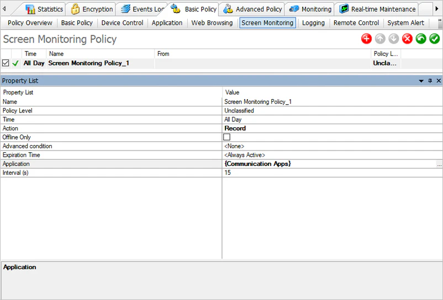
Task: Click the green Undo arrow icon
Action: 421,39
